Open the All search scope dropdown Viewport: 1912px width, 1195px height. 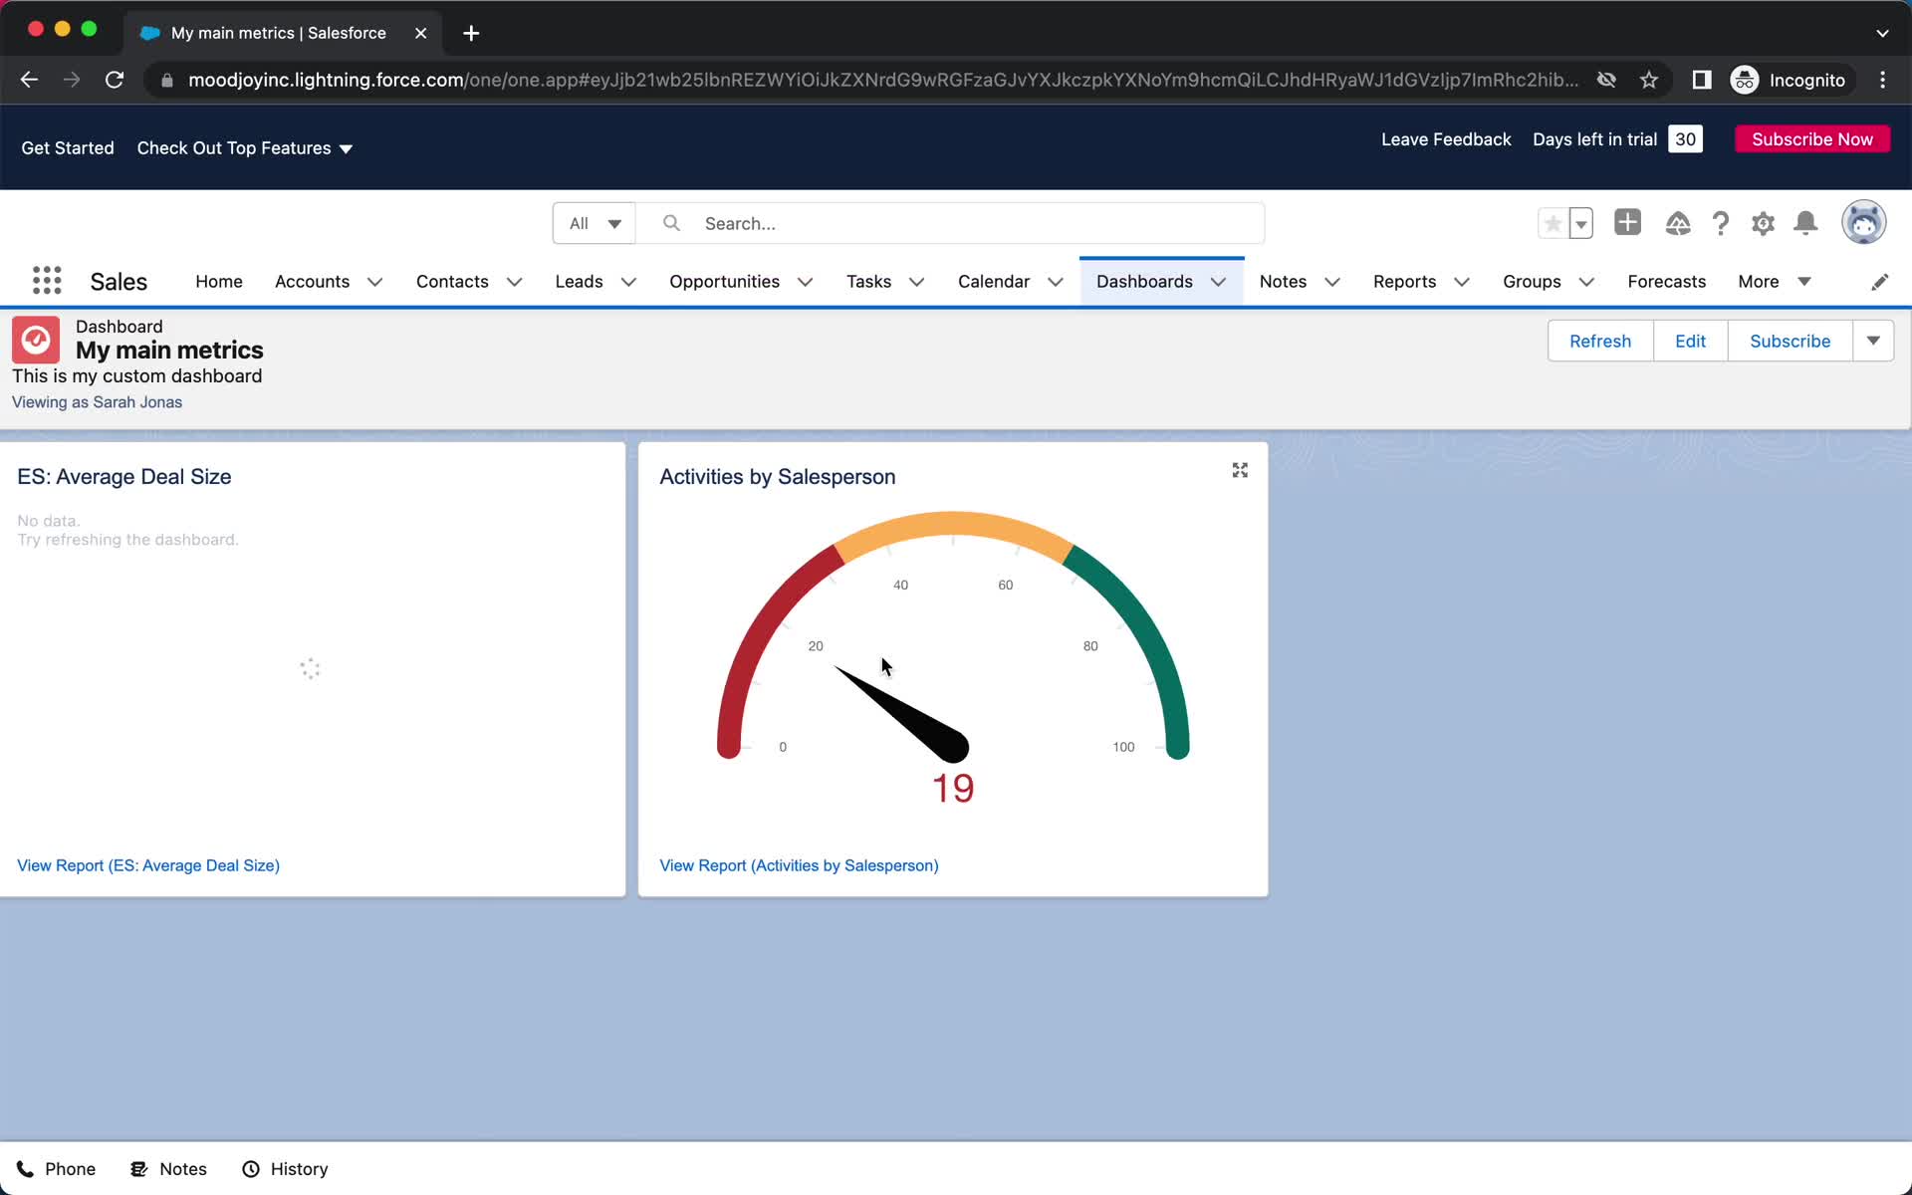[x=595, y=223]
